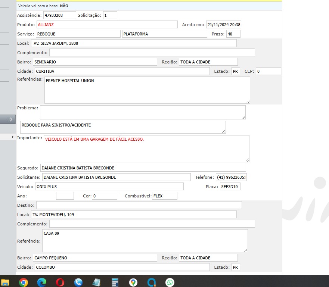This screenshot has height=287, width=329.
Task: Open WhatsApp from the taskbar
Action: pos(170,282)
